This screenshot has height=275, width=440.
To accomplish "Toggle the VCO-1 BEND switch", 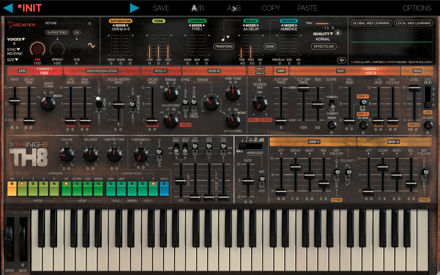I will coord(176,149).
